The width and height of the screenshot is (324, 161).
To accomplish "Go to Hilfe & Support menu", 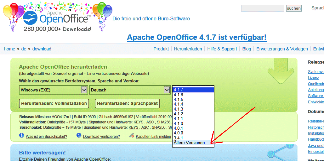I will coord(222,49).
